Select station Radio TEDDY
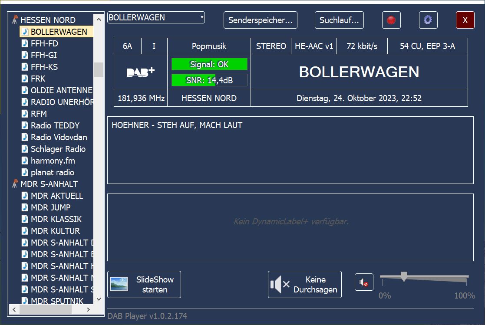 pos(55,125)
